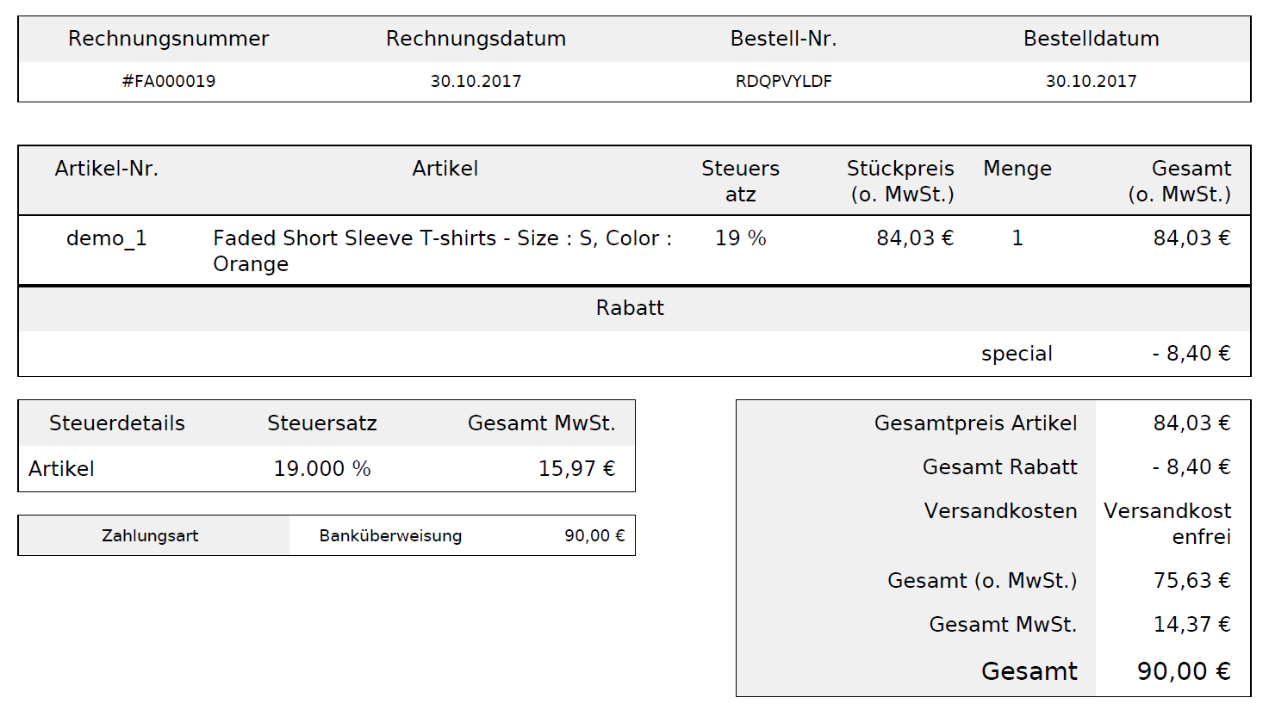Select the special discount label

pos(1017,354)
